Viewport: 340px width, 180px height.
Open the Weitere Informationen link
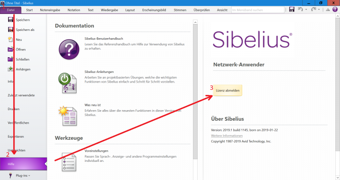coord(227,136)
